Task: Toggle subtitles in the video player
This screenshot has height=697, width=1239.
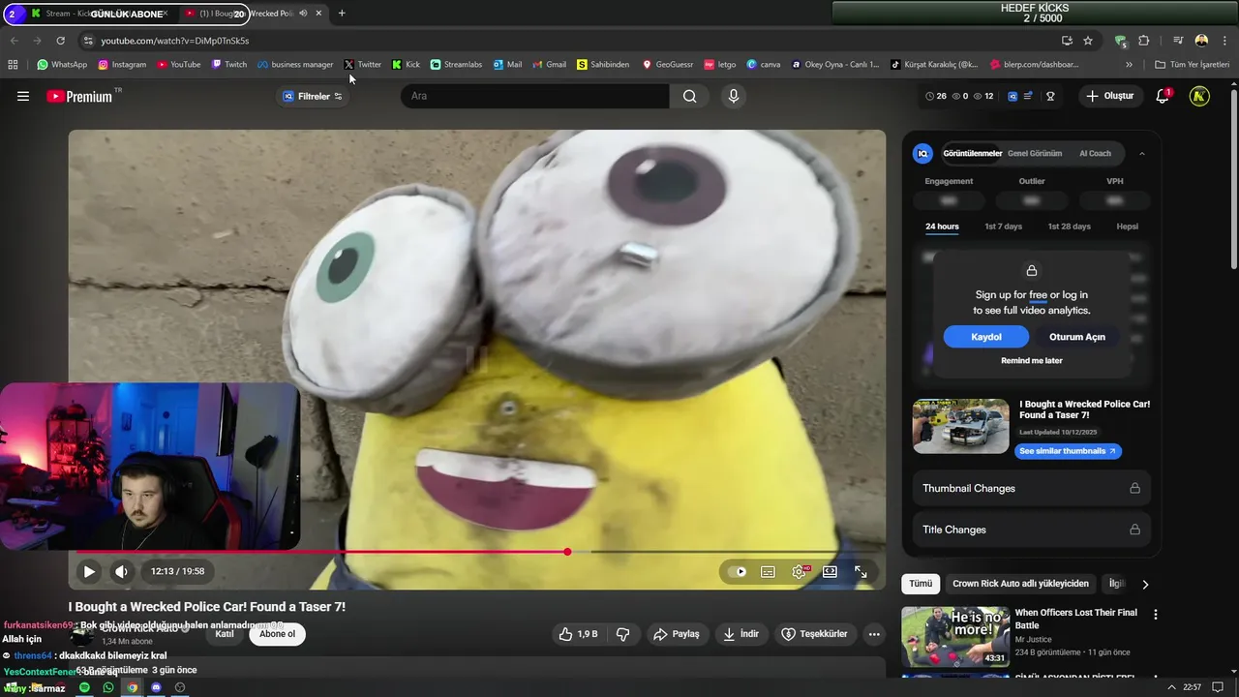Action: [768, 571]
